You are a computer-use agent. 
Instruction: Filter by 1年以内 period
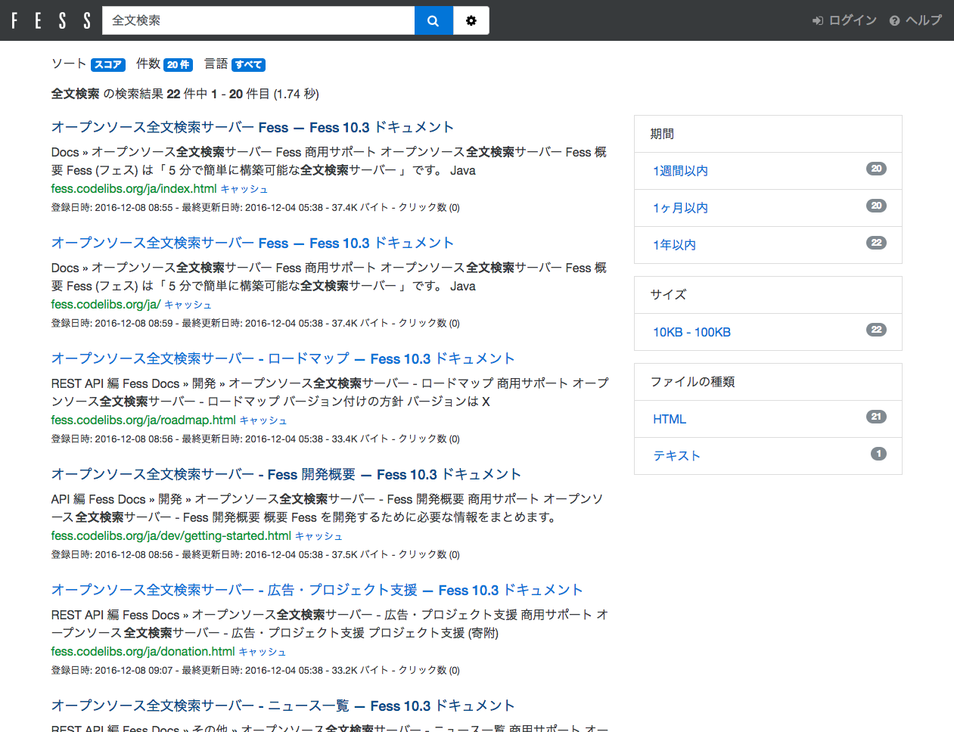pos(674,245)
